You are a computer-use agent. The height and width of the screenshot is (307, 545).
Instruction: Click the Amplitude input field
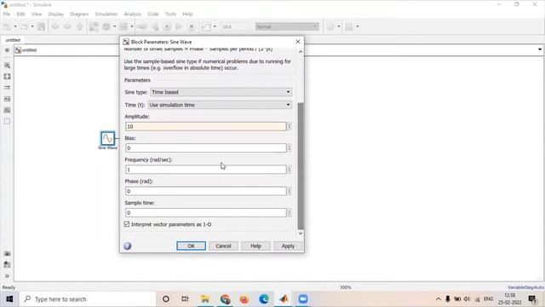click(x=206, y=126)
